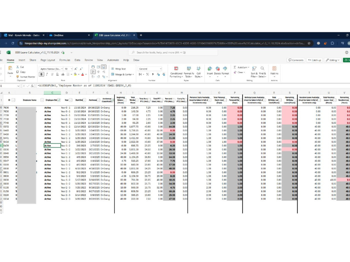
Task: Click the Search for tools box
Action: pos(173,52)
